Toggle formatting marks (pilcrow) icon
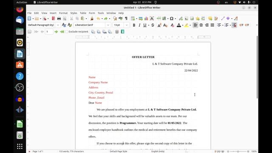The image size is (272, 153). [126, 18]
